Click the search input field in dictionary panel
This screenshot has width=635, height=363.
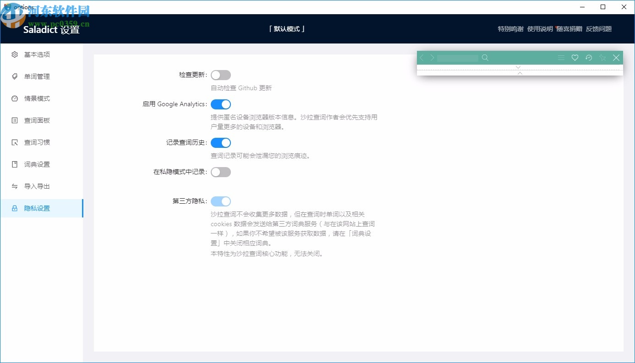pyautogui.click(x=457, y=58)
